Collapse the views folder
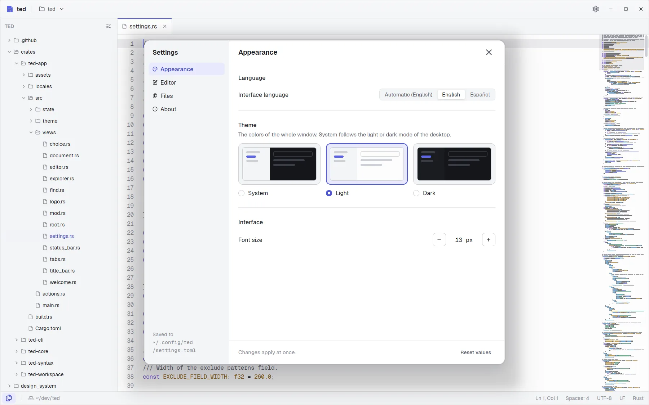The height and width of the screenshot is (405, 649). 31,132
